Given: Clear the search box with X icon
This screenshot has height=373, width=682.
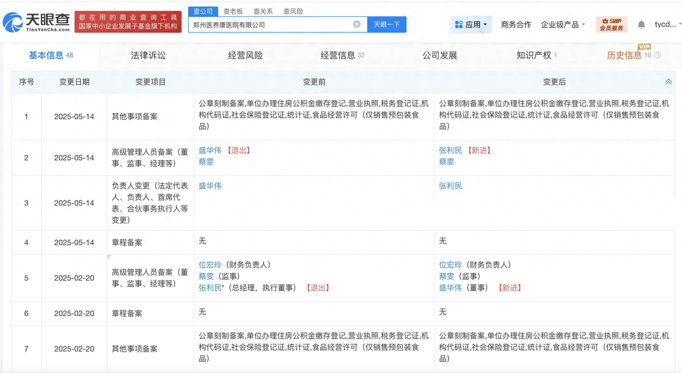Looking at the screenshot, I should [x=357, y=24].
